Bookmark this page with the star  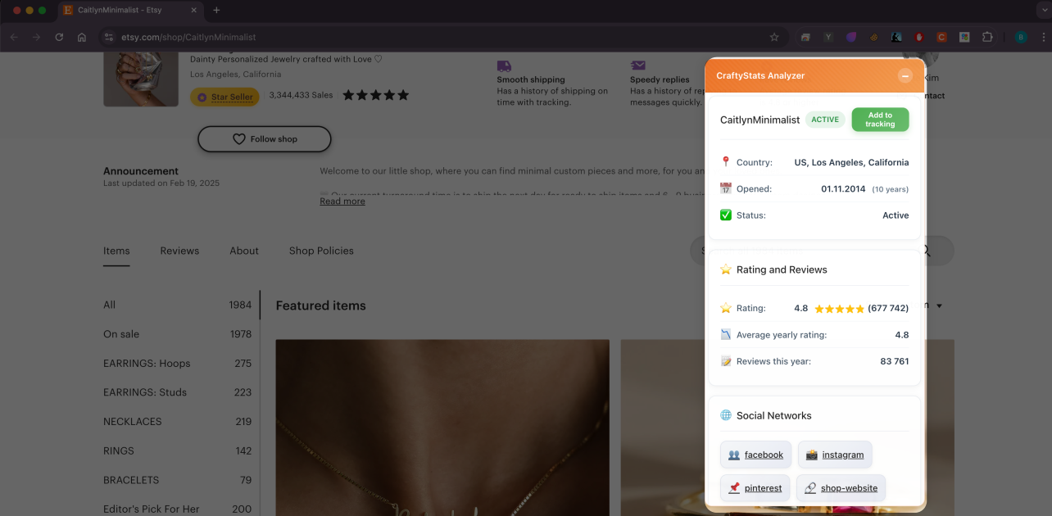774,37
